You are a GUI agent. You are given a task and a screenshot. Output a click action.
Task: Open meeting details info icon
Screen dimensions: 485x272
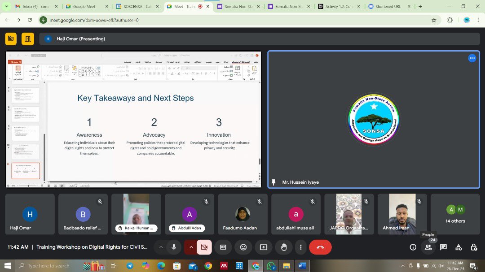[x=413, y=247]
